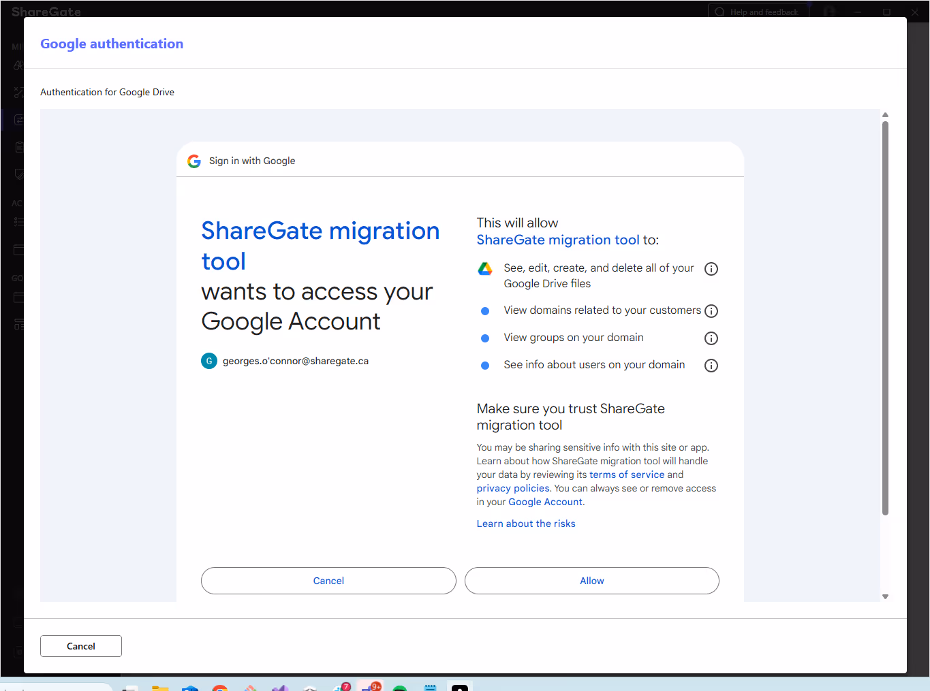The image size is (930, 691).
Task: Close the ShareGate window with the X button
Action: pos(915,12)
